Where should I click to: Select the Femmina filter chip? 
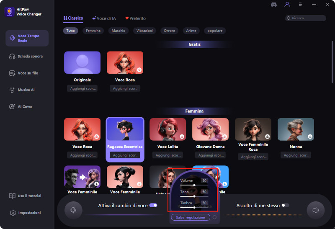coord(93,31)
